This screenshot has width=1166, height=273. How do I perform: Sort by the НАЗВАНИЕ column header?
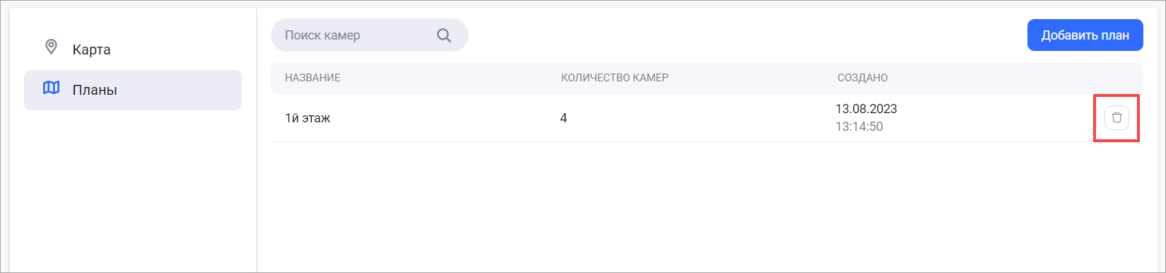[x=313, y=78]
